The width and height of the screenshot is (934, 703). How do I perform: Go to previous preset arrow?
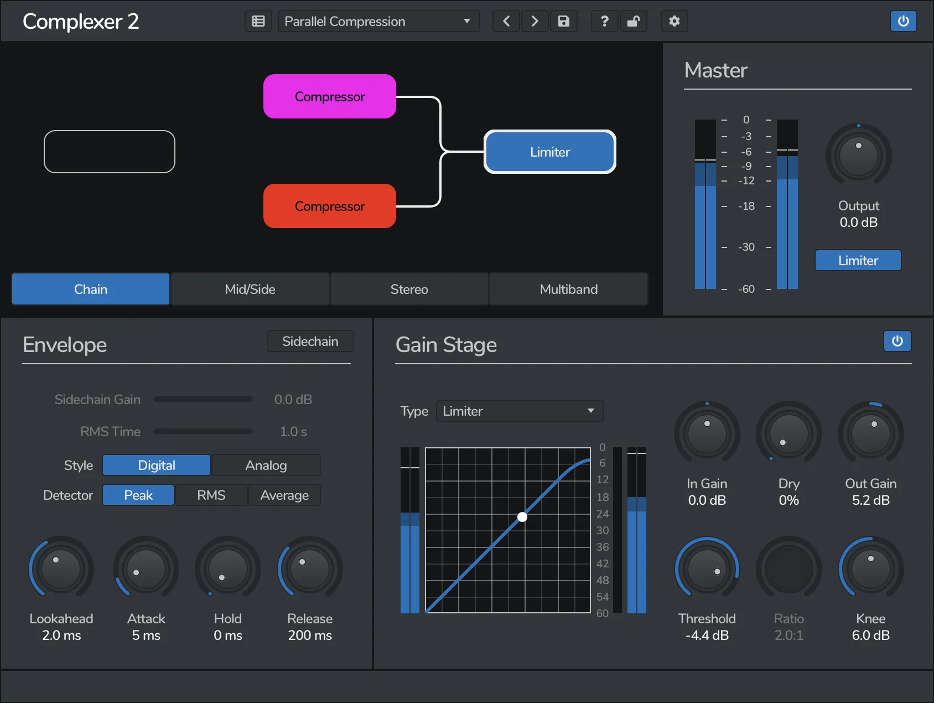pos(506,21)
